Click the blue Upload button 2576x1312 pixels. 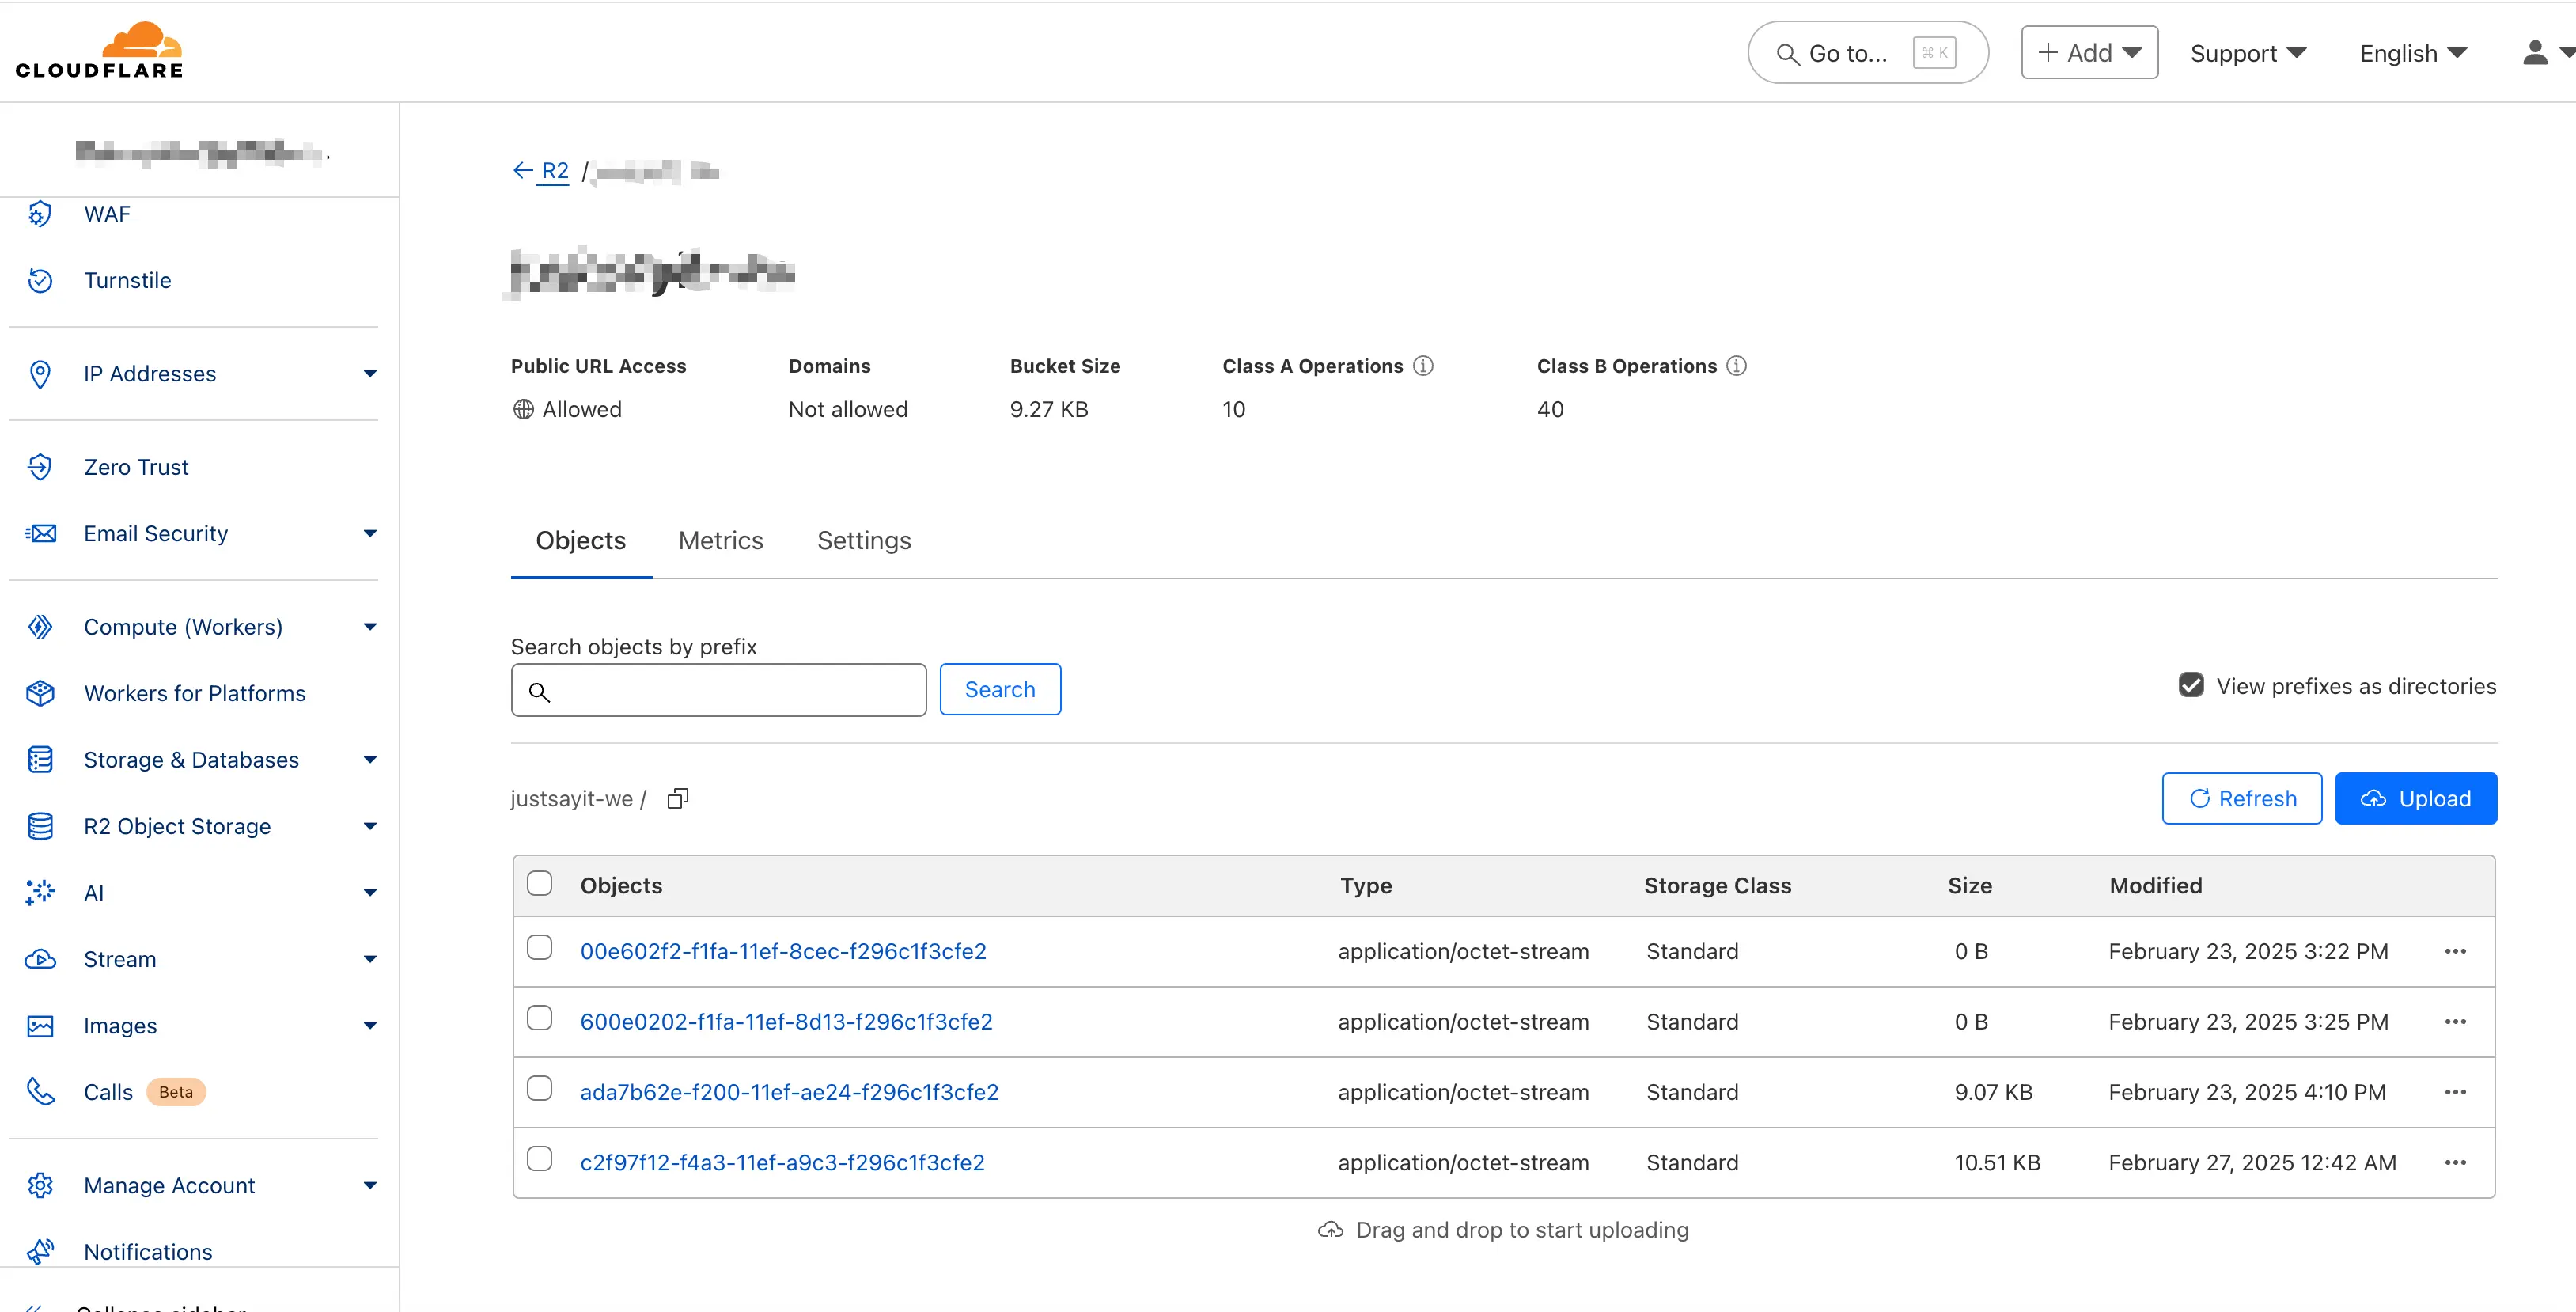[2415, 798]
